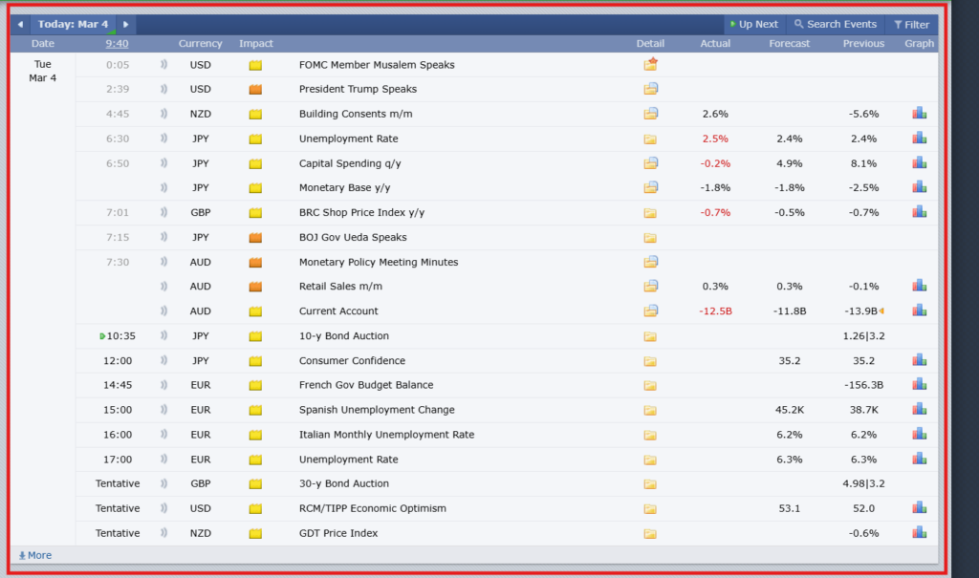Screen dimensions: 979x578
Task: Show the Retail Sales m/m graph
Action: coord(919,286)
